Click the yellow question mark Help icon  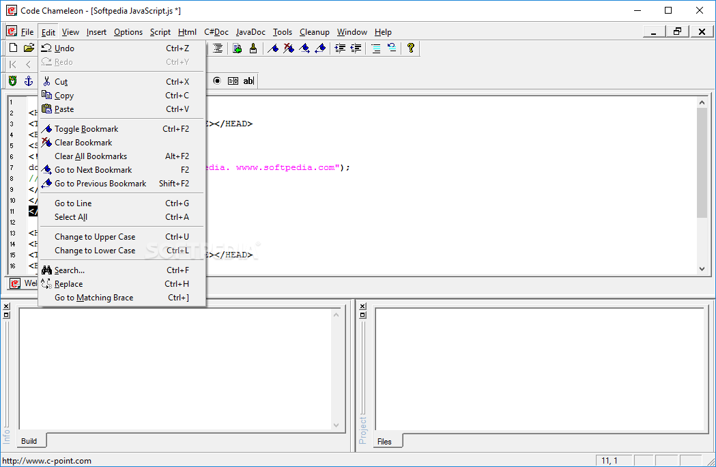coord(410,48)
